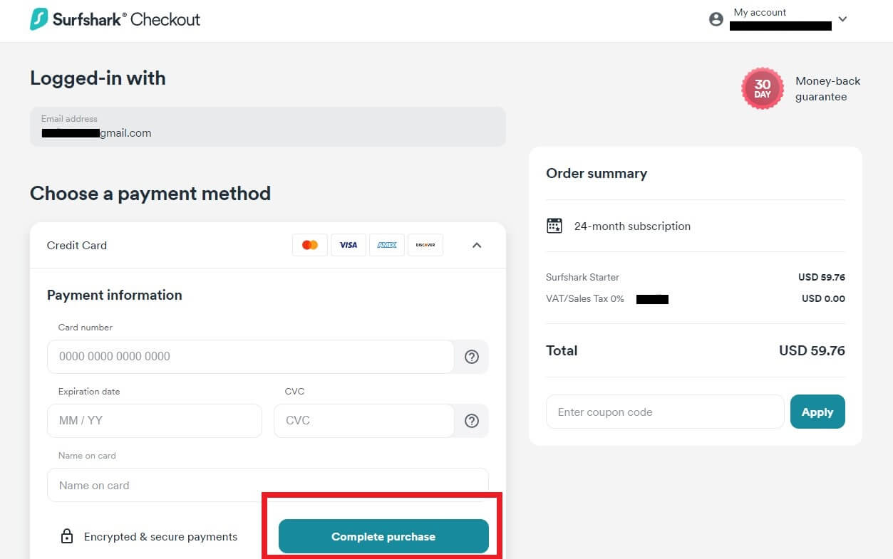Click the My account label
Image resolution: width=893 pixels, height=559 pixels.
click(x=760, y=12)
